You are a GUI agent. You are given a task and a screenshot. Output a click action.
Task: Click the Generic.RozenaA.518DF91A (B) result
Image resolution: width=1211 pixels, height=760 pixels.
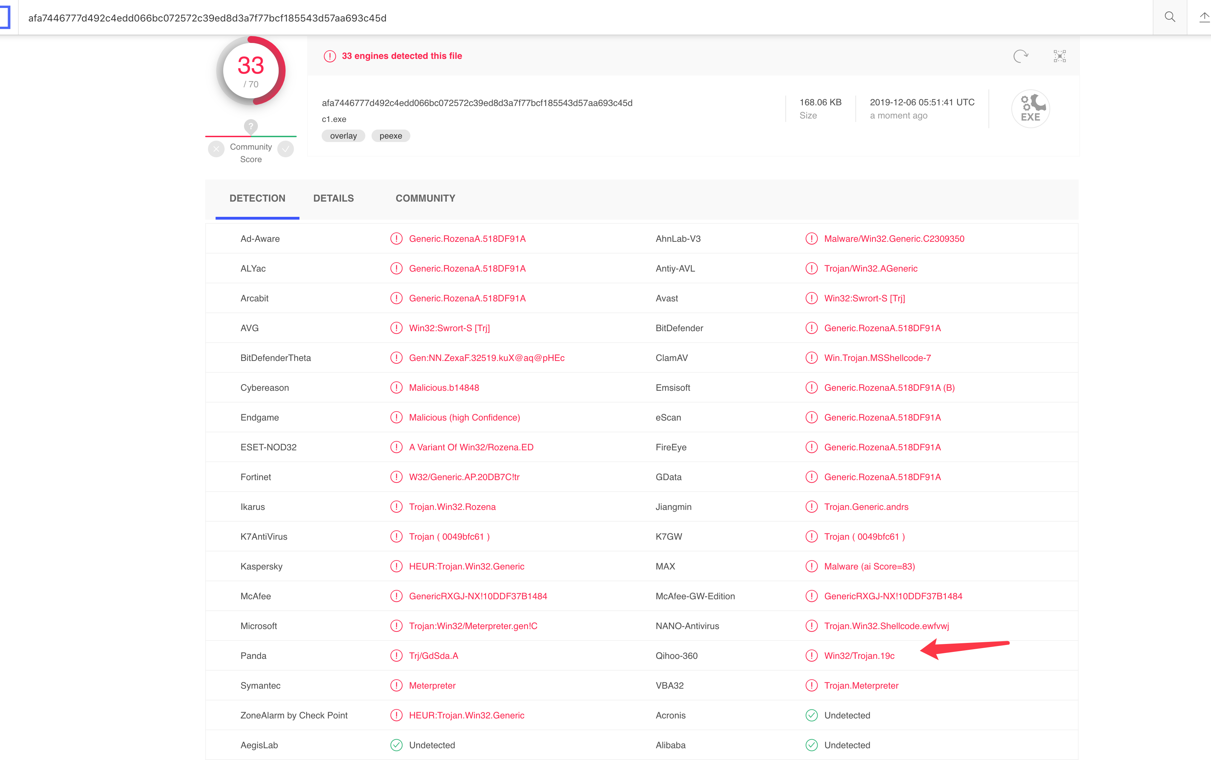coord(890,388)
